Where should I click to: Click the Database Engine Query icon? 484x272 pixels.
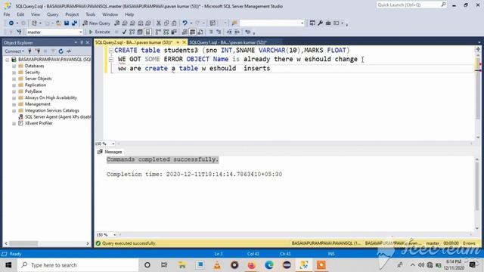point(117,23)
